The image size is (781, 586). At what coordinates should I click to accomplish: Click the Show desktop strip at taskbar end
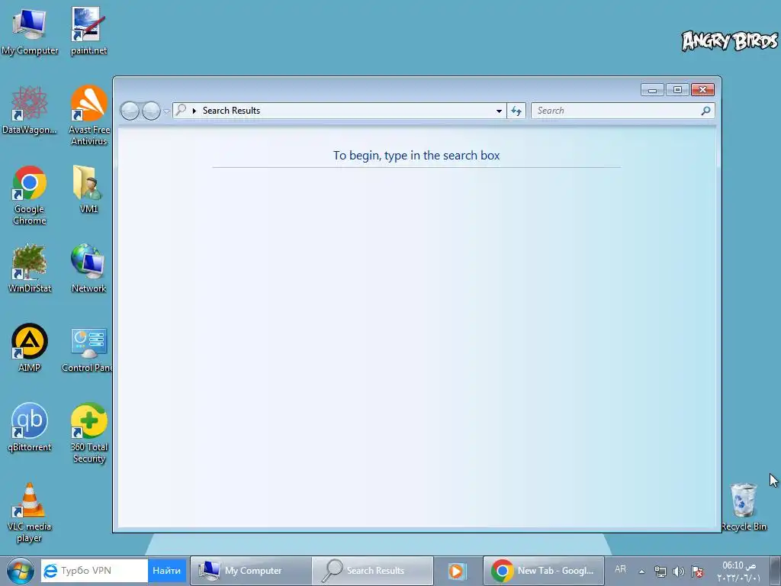tap(776, 571)
